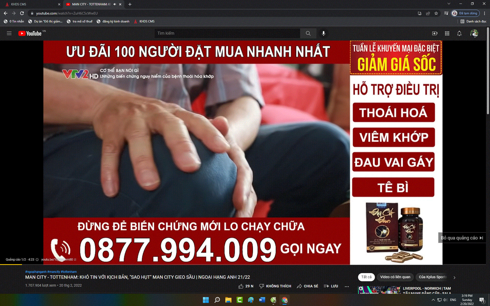
Task: Open the YouTube hamburger guide menu
Action: click(x=9, y=33)
